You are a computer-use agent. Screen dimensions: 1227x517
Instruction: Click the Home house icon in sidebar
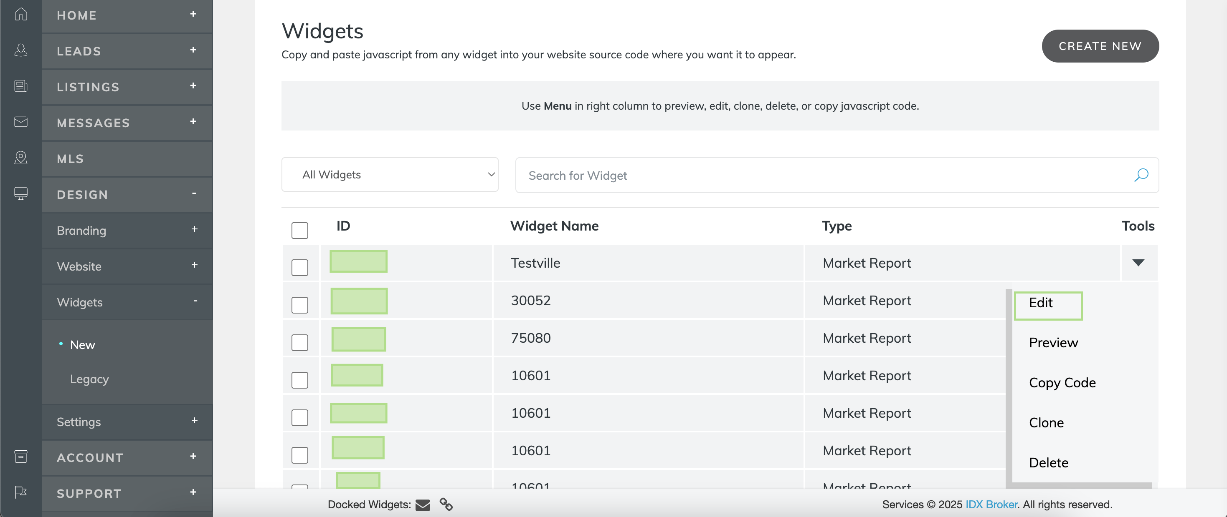[20, 14]
